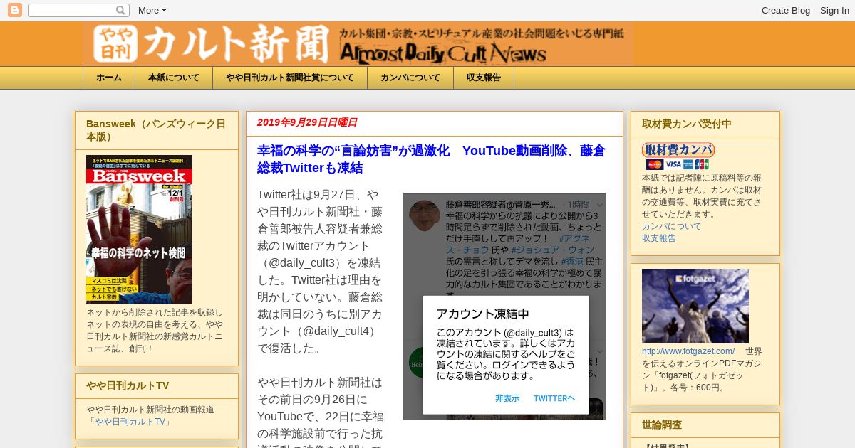Click the Almost Daily Cult News header banner
Viewport: 855px width, 448px height.
[x=358, y=44]
